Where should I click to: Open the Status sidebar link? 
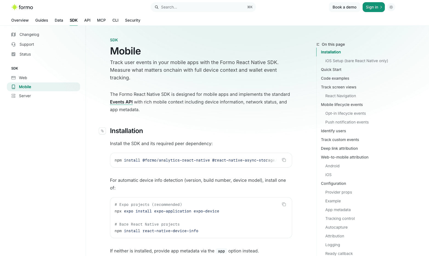tap(25, 54)
